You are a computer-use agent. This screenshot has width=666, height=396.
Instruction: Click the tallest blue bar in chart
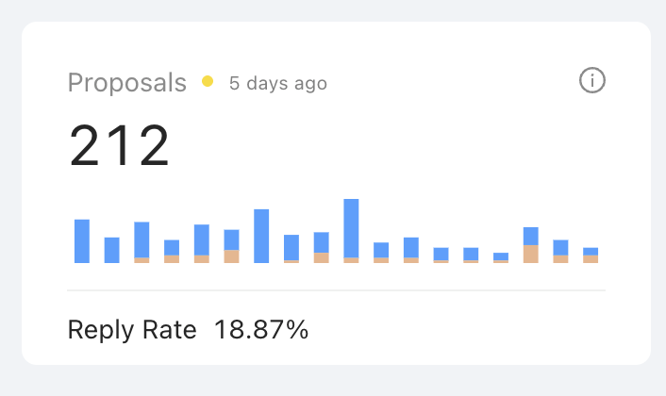click(x=351, y=227)
